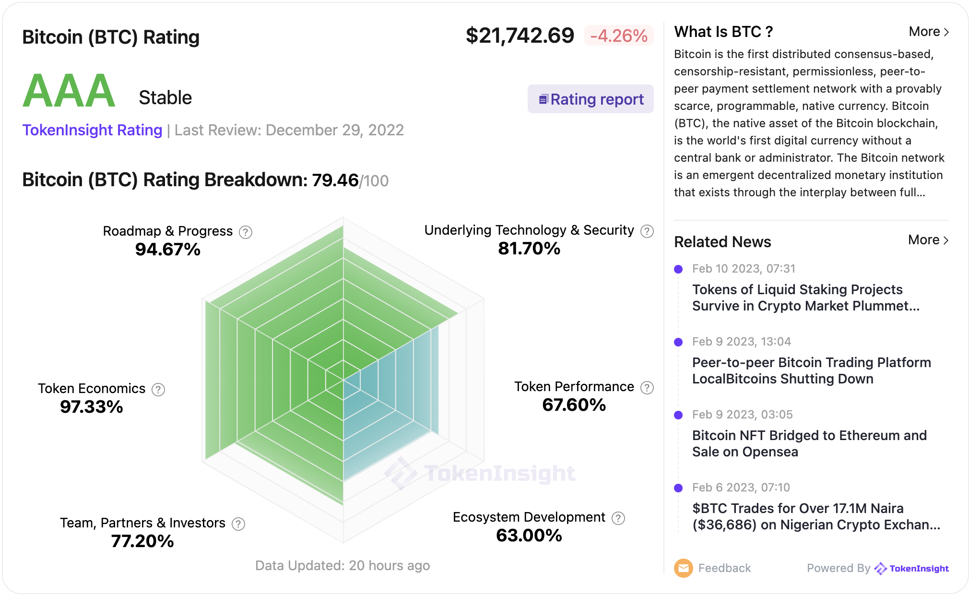Screen dimensions: 969x597
Task: Click the green AAA rating grade
Action: 69,91
